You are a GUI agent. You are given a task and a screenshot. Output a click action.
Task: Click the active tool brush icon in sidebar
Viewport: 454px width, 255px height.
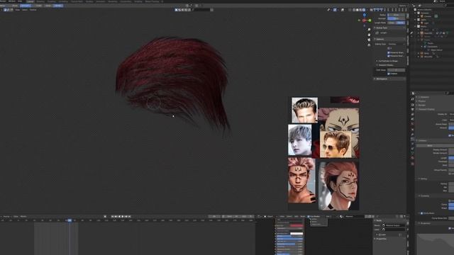coord(377,33)
